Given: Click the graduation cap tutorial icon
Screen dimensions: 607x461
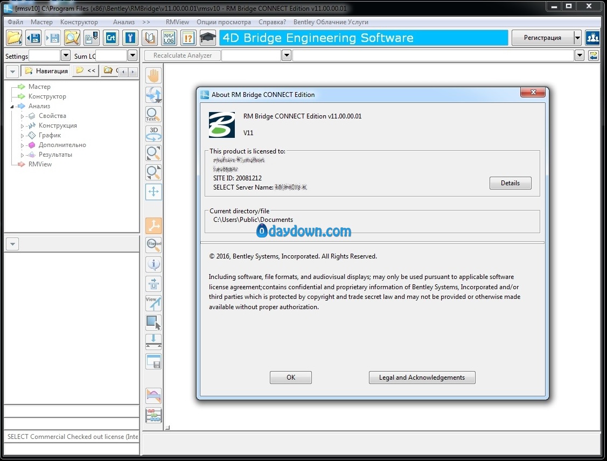Looking at the screenshot, I should 208,38.
